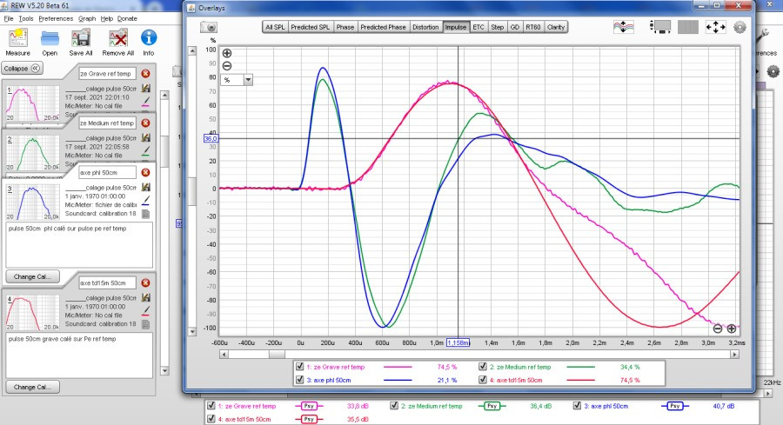The width and height of the screenshot is (783, 425).
Task: Click the separate traces icon in Overlays
Action: click(624, 27)
